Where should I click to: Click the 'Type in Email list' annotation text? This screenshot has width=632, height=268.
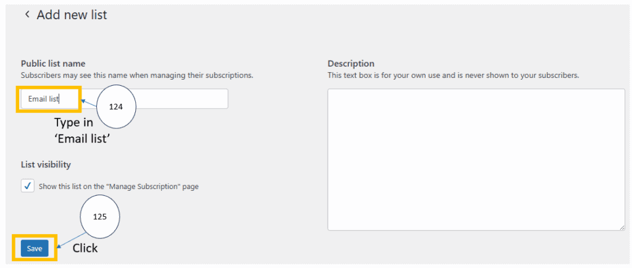point(81,131)
